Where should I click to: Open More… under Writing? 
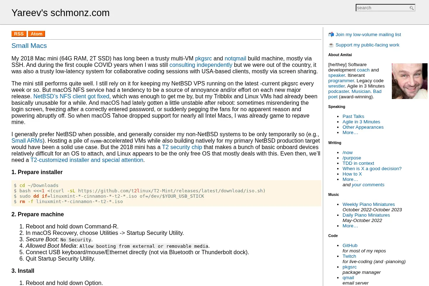click(350, 179)
